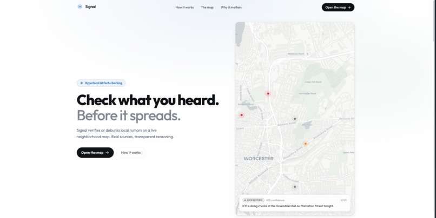Viewport: 436px width, 218px height.
Task: Open the How it works nav link
Action: [184, 8]
